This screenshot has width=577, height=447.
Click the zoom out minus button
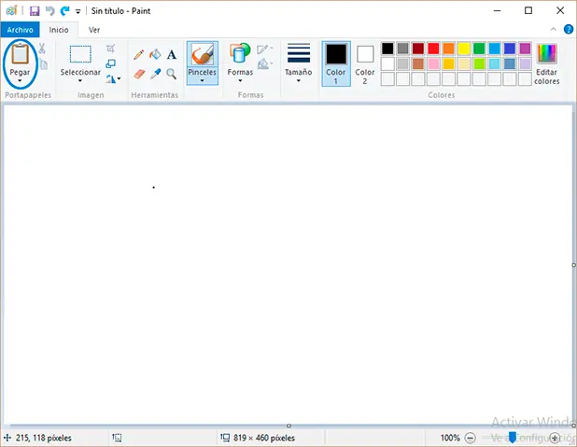pyautogui.click(x=470, y=438)
